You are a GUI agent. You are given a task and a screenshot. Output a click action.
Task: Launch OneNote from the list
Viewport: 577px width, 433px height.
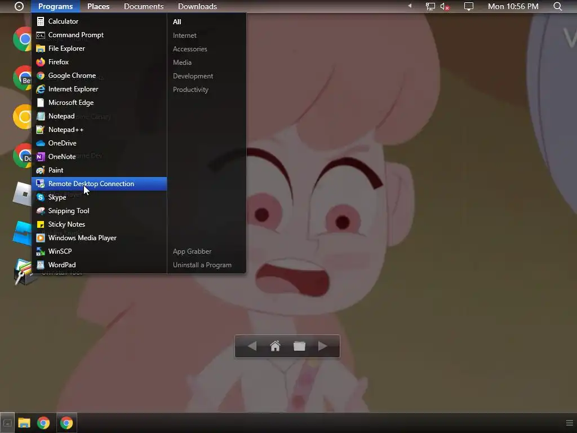(x=99, y=157)
